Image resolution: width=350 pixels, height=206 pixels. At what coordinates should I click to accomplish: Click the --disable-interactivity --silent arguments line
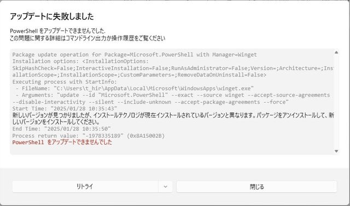pos(150,102)
